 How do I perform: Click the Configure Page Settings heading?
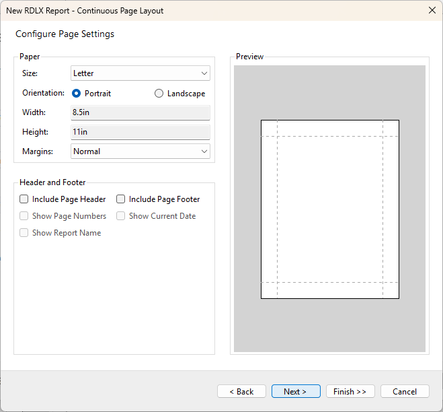(65, 34)
